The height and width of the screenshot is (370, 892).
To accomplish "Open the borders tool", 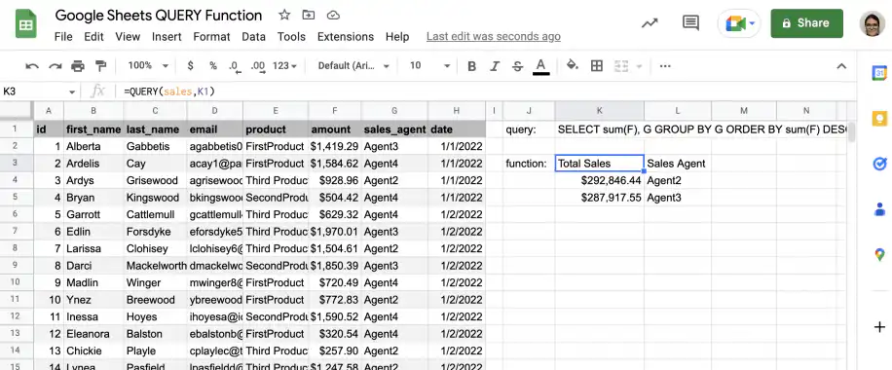I will pos(597,66).
